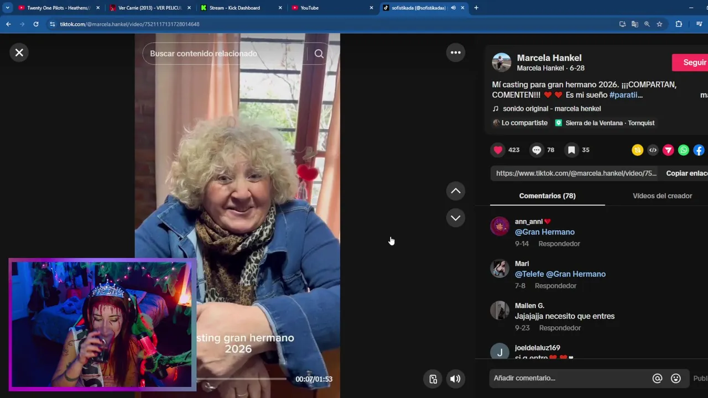Save the video with bookmark icon
This screenshot has height=398, width=708.
point(571,150)
